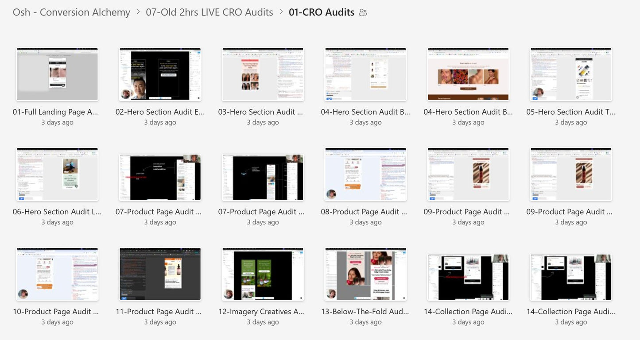Click '3 days ago' under 11-Product Page Audit
This screenshot has height=340, width=640.
pos(160,323)
